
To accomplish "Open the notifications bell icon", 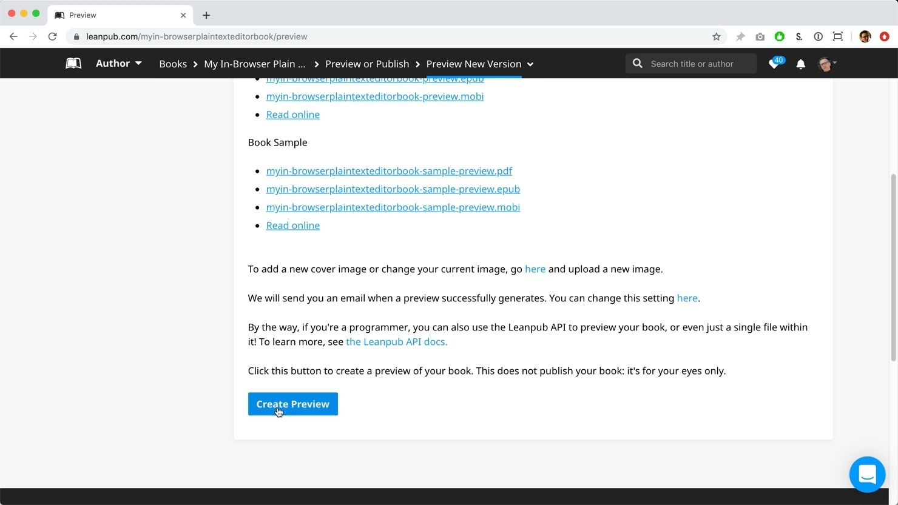I will (x=801, y=64).
